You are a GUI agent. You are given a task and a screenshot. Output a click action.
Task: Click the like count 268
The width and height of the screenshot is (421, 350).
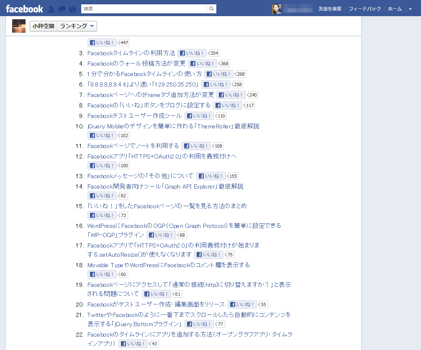pos(241,74)
